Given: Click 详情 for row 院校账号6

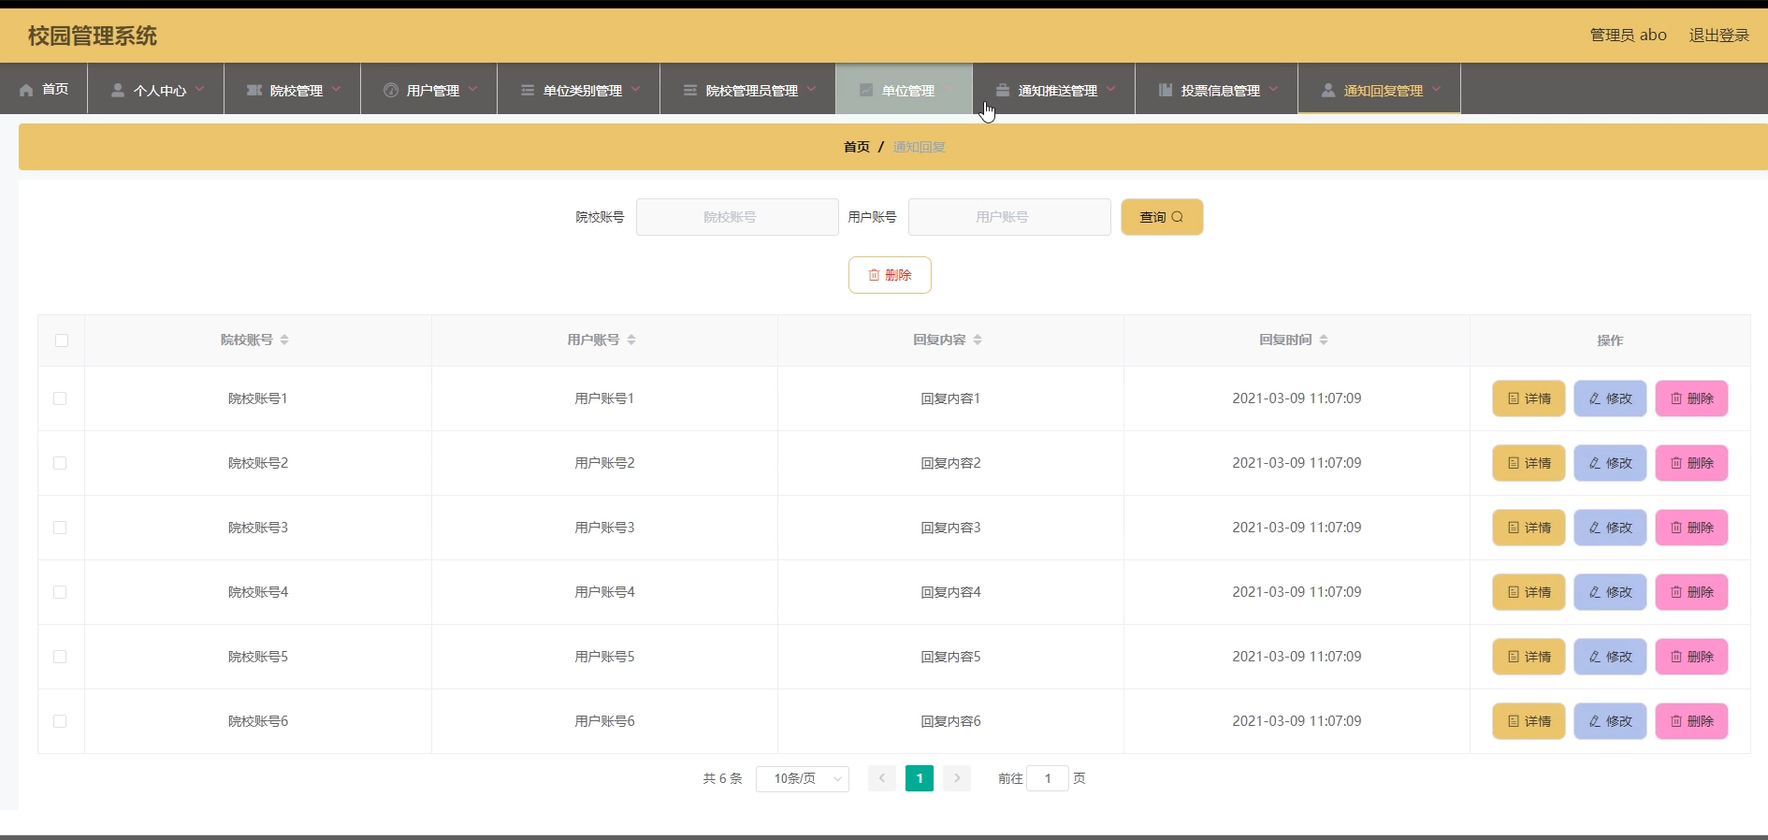Looking at the screenshot, I should coord(1529,721).
